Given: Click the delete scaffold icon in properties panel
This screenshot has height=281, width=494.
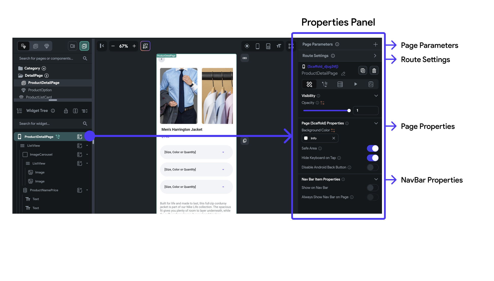Looking at the screenshot, I should click(374, 71).
